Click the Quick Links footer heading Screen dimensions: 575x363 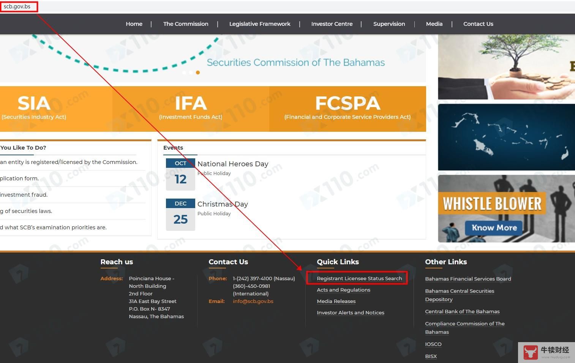[338, 262]
